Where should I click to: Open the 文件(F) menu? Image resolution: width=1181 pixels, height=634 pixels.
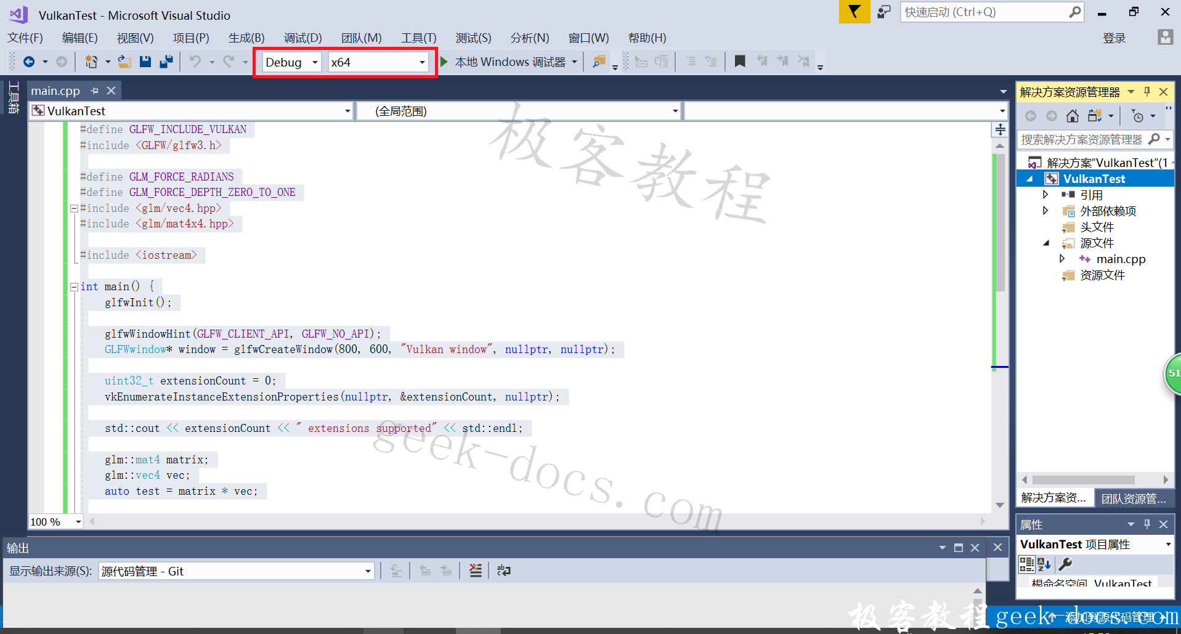tap(25, 38)
